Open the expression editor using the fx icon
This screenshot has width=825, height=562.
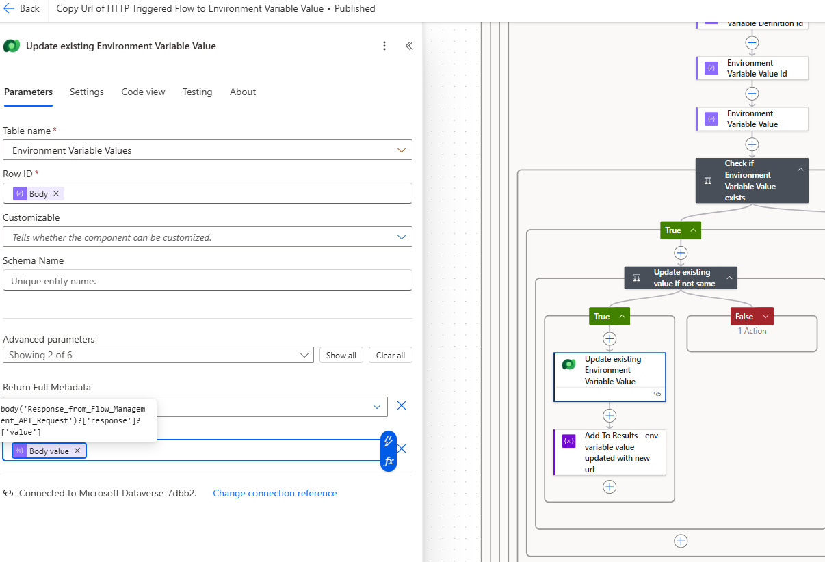[388, 461]
